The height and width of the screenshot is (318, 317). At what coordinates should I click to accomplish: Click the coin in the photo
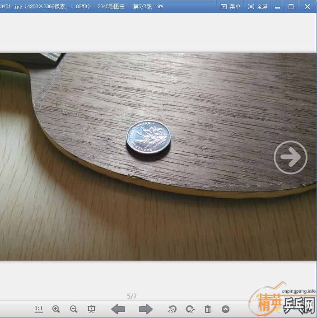click(x=149, y=138)
